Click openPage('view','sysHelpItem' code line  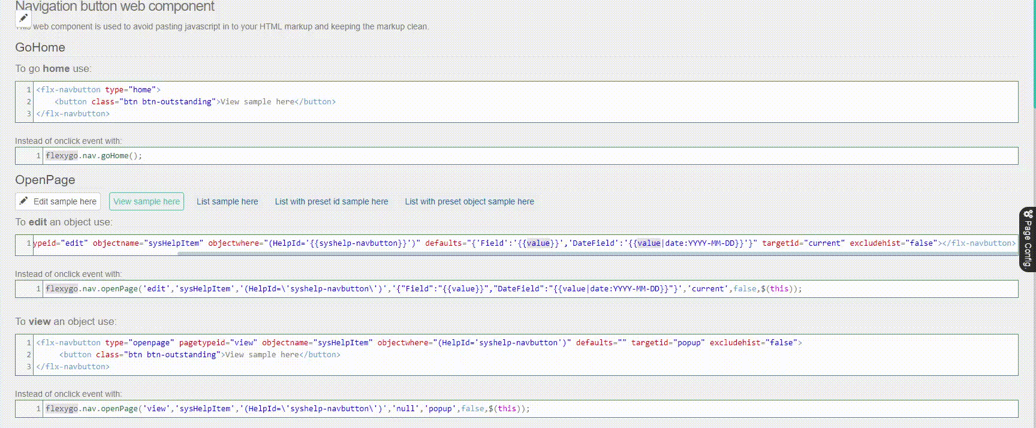(x=288, y=409)
